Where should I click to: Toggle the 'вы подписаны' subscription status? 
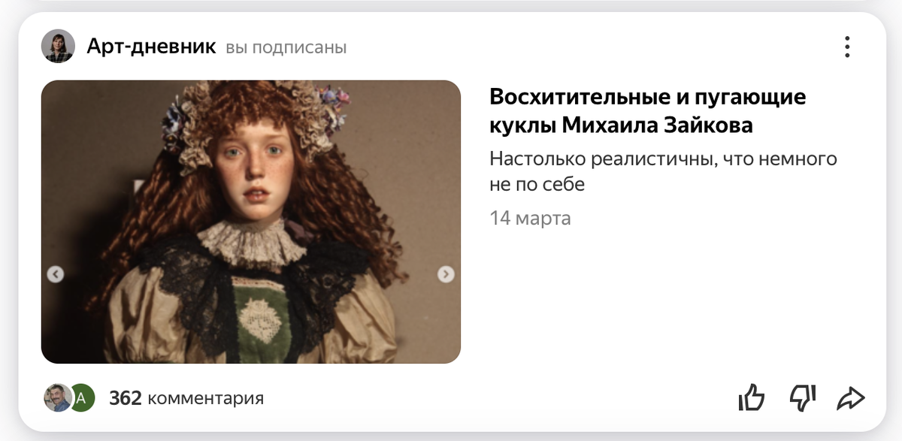tap(286, 47)
